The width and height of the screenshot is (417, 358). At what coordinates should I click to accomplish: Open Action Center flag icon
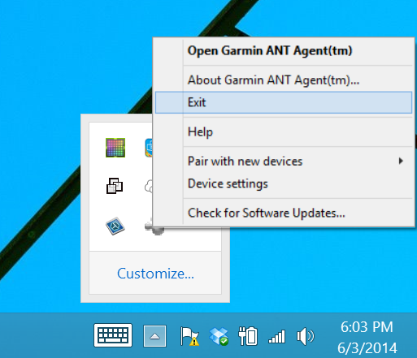[189, 336]
